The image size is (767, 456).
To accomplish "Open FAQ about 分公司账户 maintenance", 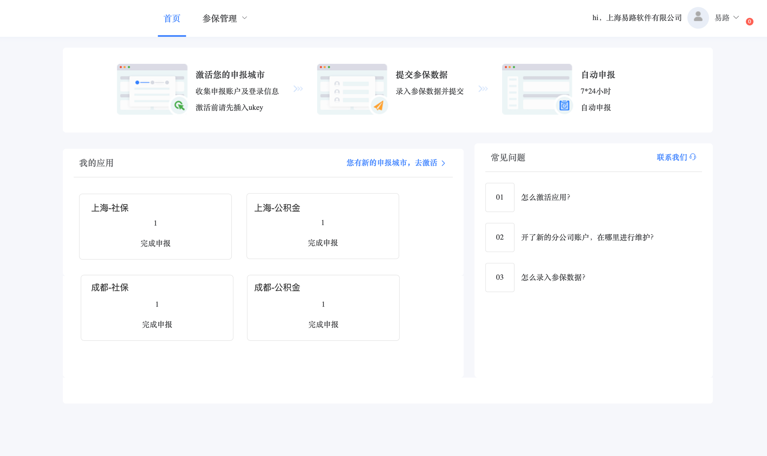I will point(587,237).
